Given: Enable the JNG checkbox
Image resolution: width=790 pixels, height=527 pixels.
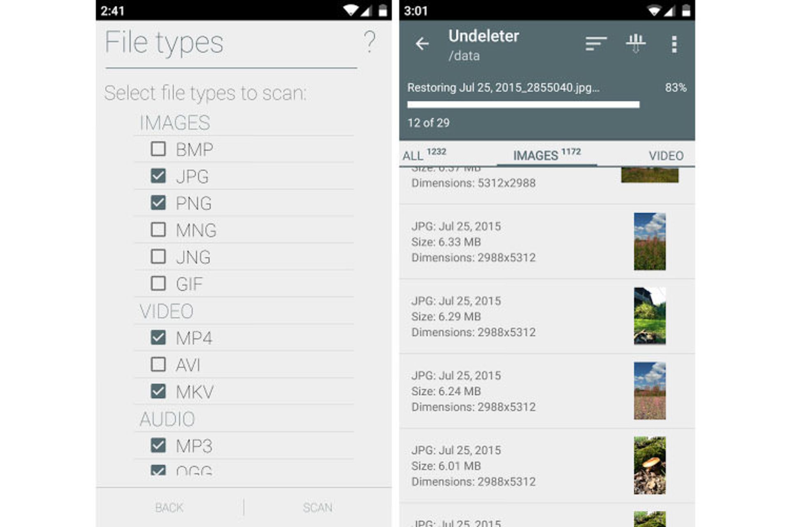Looking at the screenshot, I should pos(158,257).
